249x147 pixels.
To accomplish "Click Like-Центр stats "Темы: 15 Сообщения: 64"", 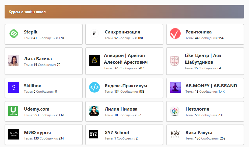I will pos(203,68).
